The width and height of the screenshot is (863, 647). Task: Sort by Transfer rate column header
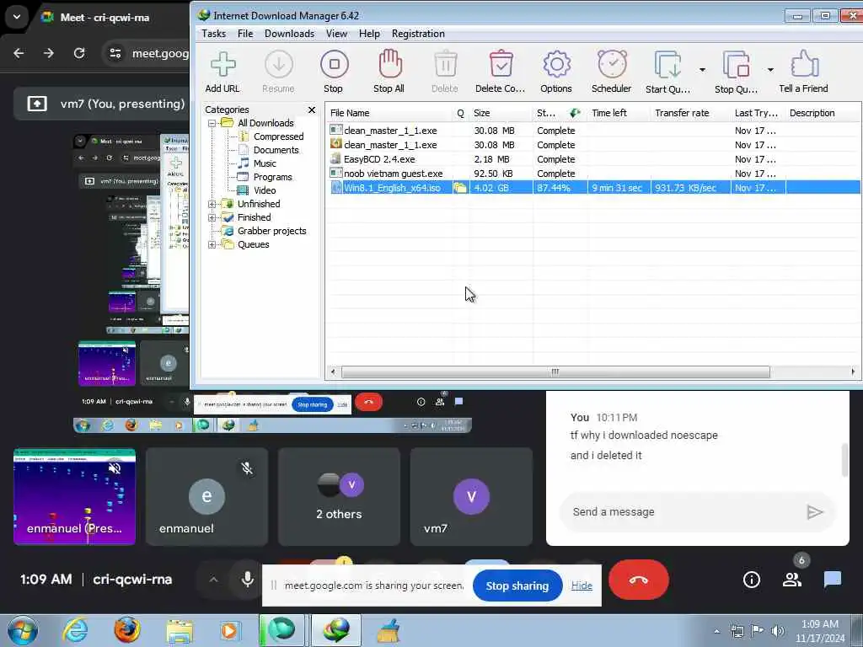(691, 113)
